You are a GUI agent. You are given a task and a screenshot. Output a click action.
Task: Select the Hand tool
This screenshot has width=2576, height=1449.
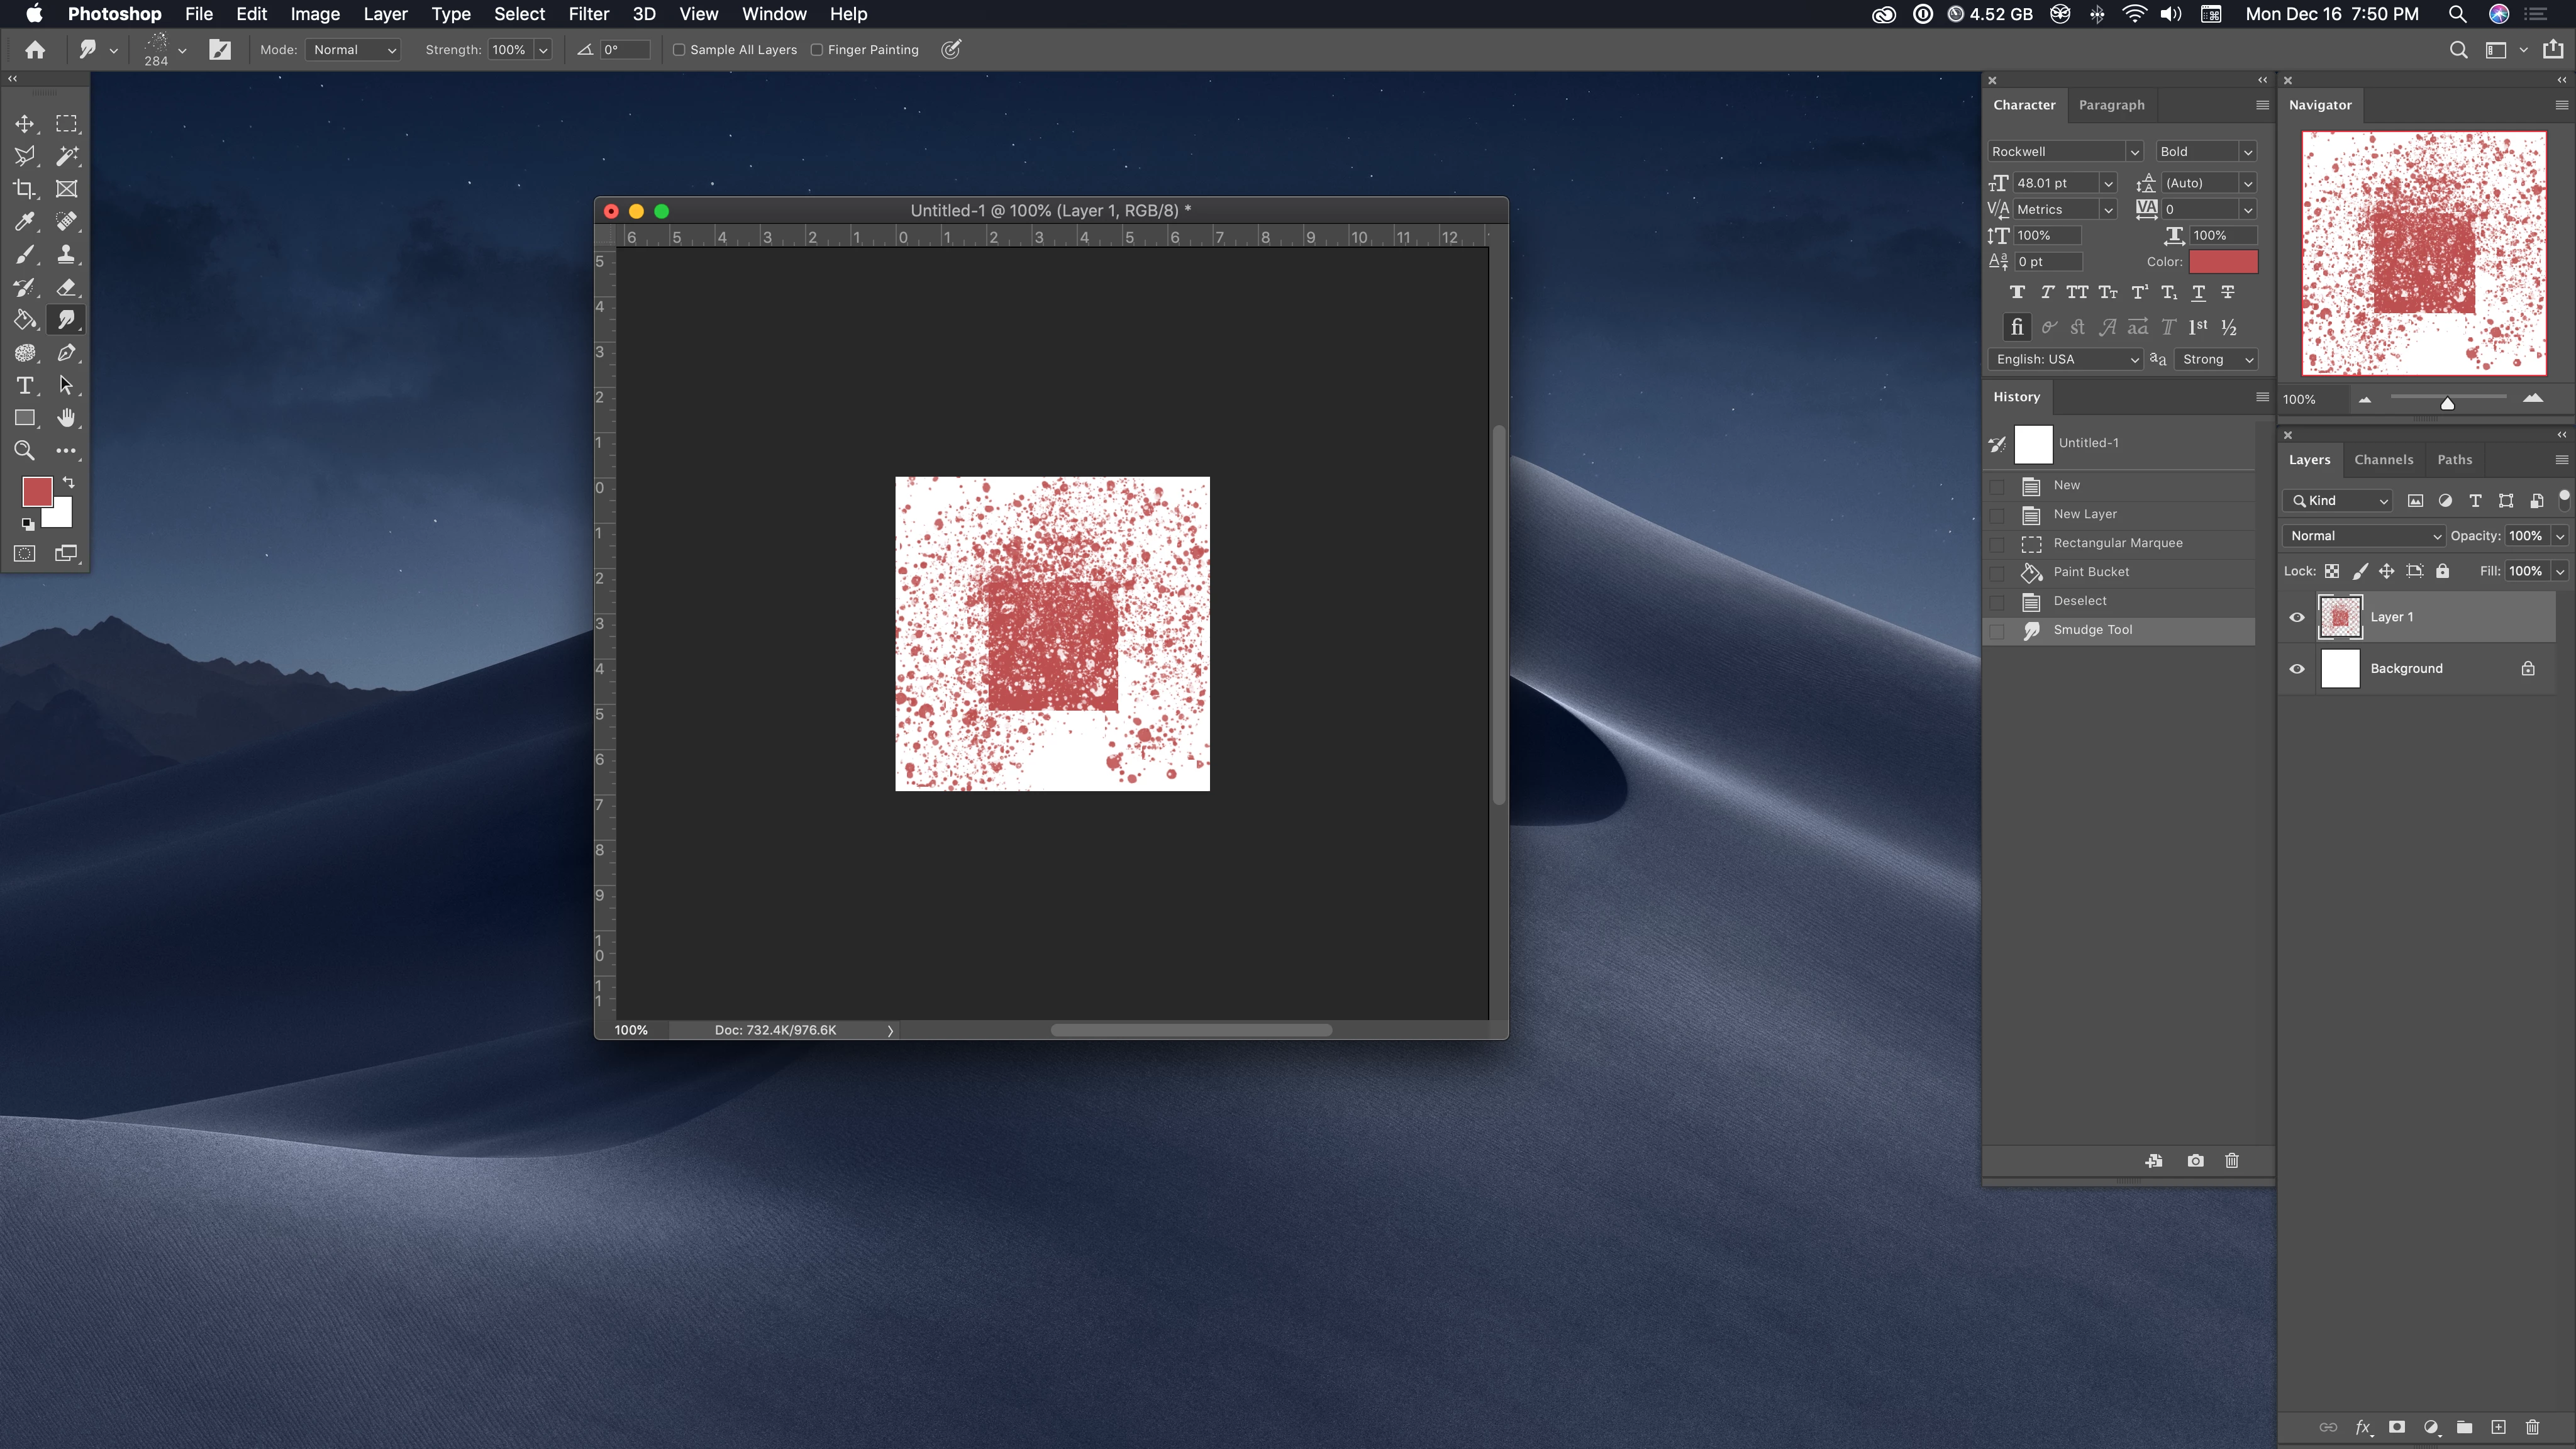coord(66,418)
